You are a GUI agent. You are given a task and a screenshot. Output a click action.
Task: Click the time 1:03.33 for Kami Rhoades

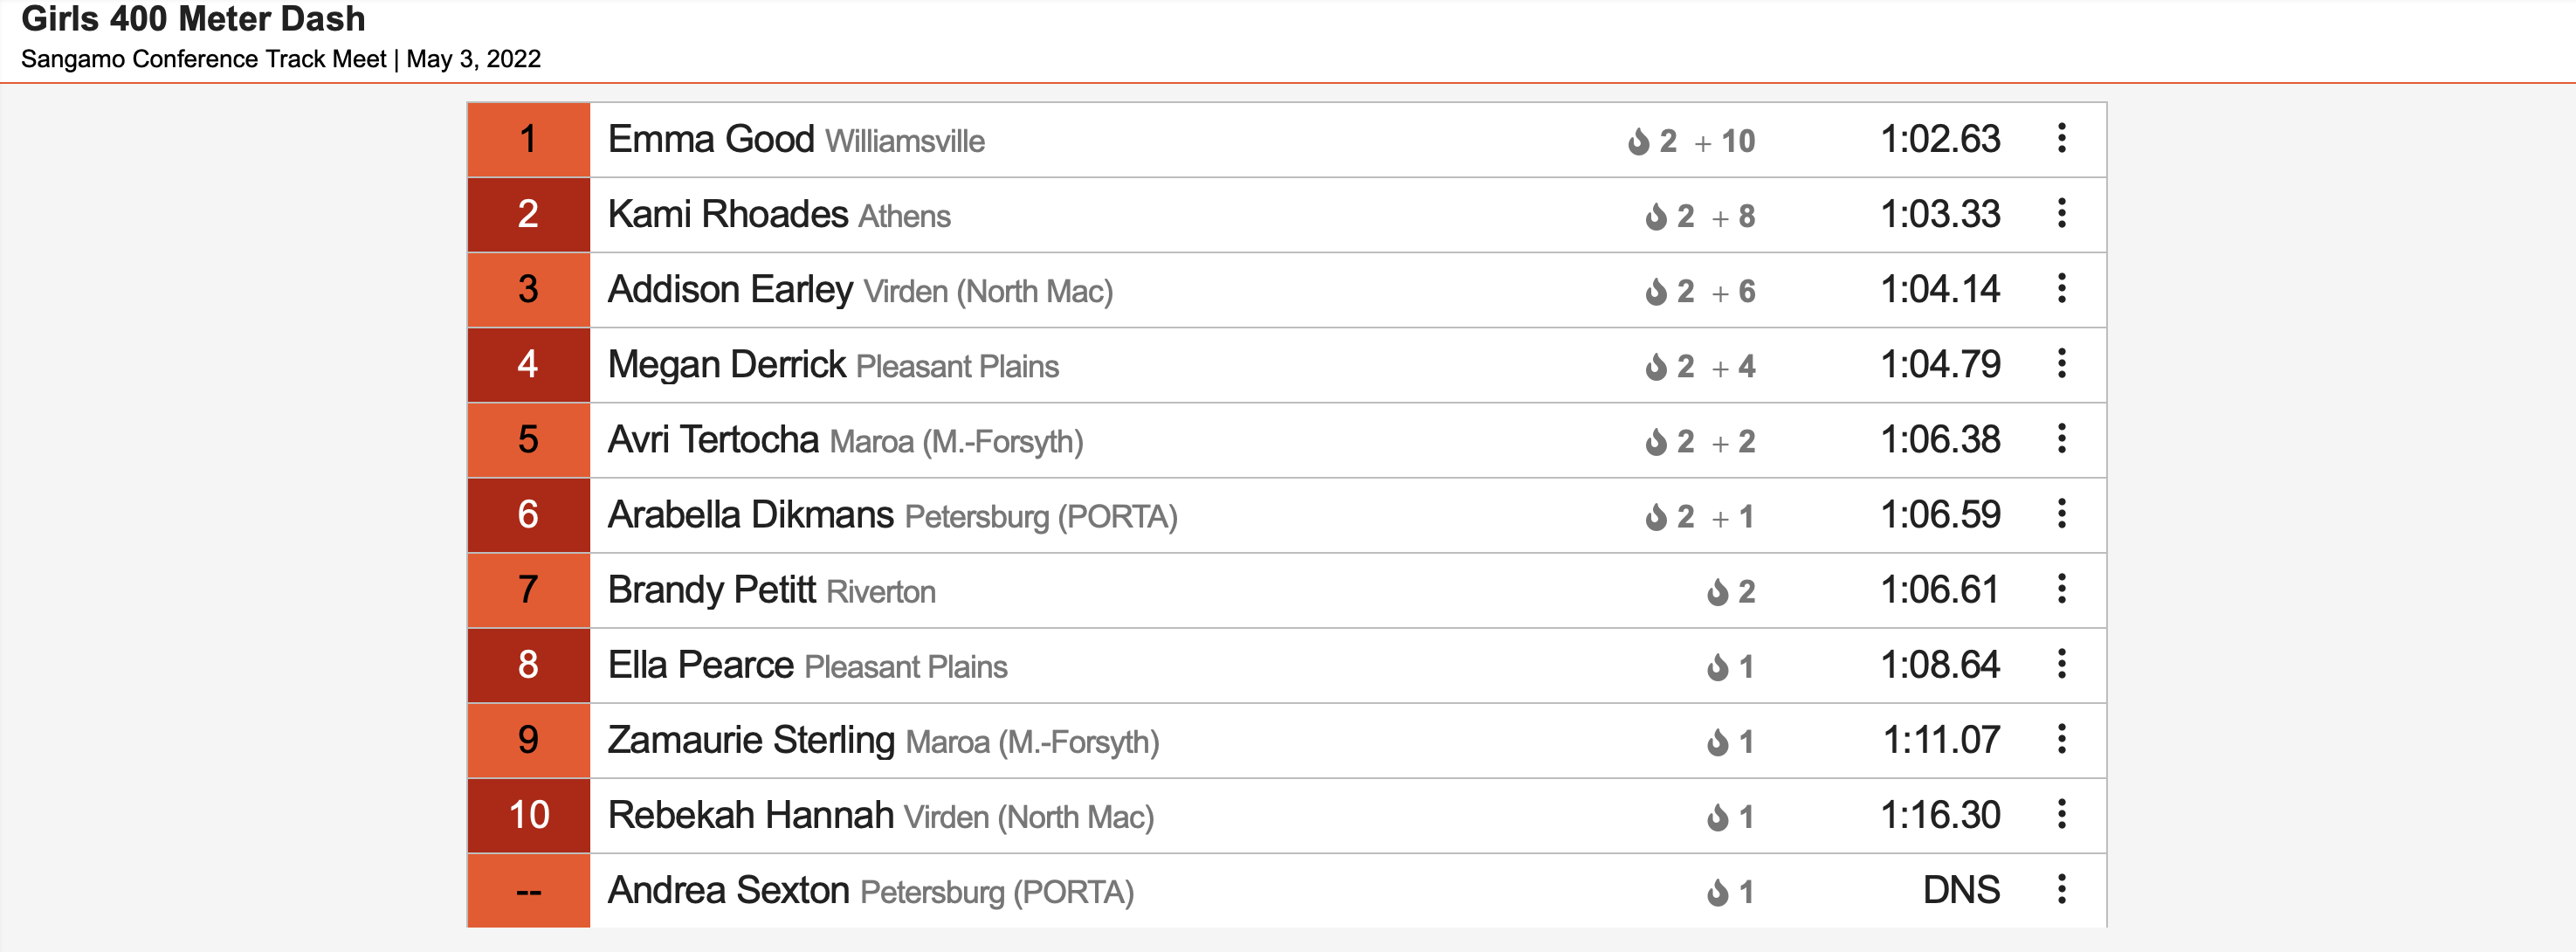click(1940, 214)
